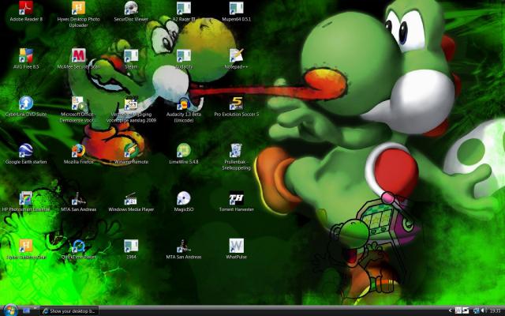Click the MagicISO disc icon
This screenshot has height=316, width=505.
pos(184,198)
